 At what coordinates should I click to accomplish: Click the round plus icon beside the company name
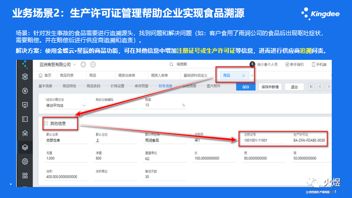pos(83,65)
